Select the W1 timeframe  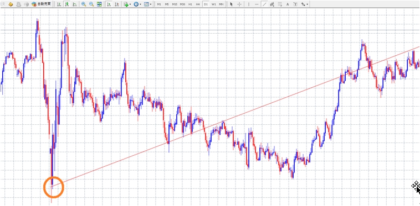[x=213, y=4]
